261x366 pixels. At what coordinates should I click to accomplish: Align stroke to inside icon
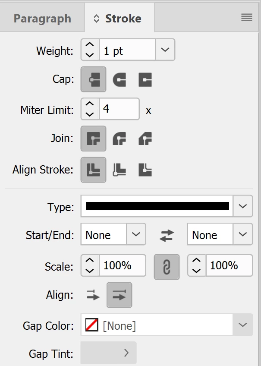[119, 170]
